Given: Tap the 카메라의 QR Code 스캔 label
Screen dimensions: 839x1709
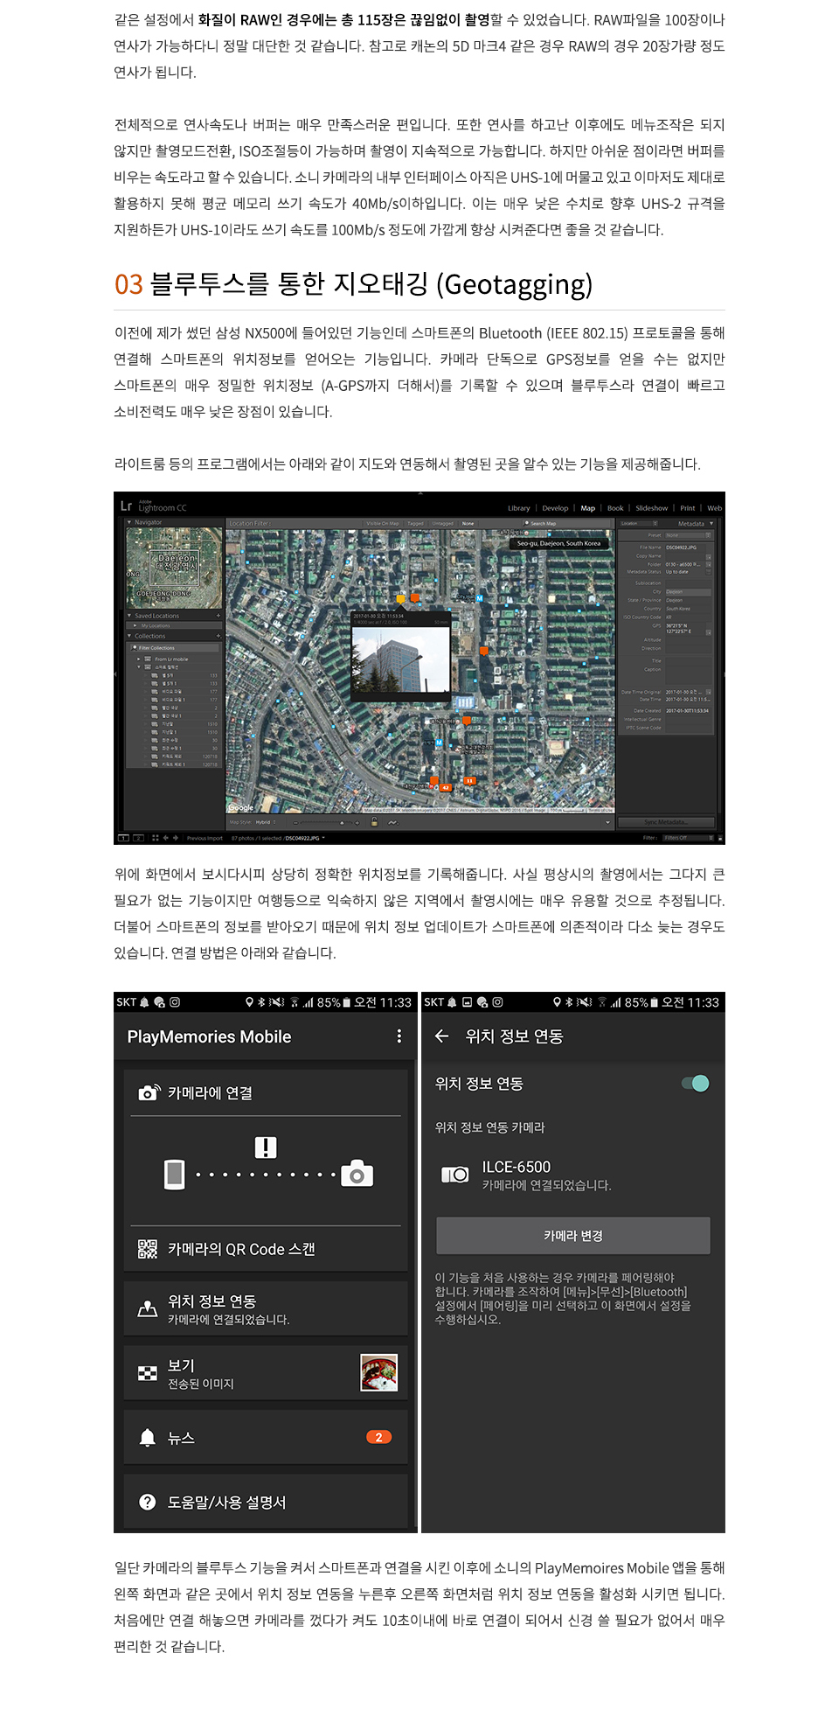Looking at the screenshot, I should click(241, 1249).
